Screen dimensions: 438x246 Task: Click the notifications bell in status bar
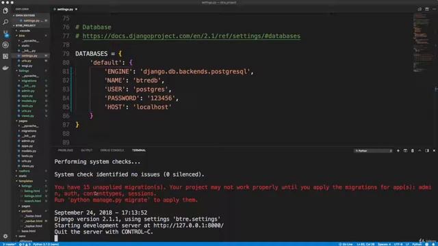pyautogui.click(x=433, y=245)
